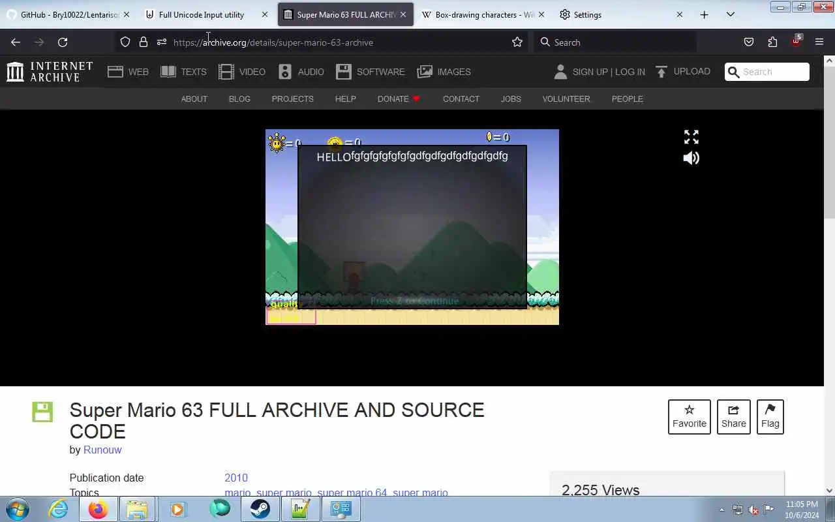This screenshot has width=835, height=522.
Task: Open the ABOUT page
Action: point(194,99)
